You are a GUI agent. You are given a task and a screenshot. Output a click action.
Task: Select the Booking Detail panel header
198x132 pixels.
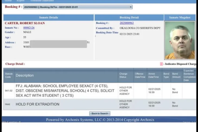[129, 17]
